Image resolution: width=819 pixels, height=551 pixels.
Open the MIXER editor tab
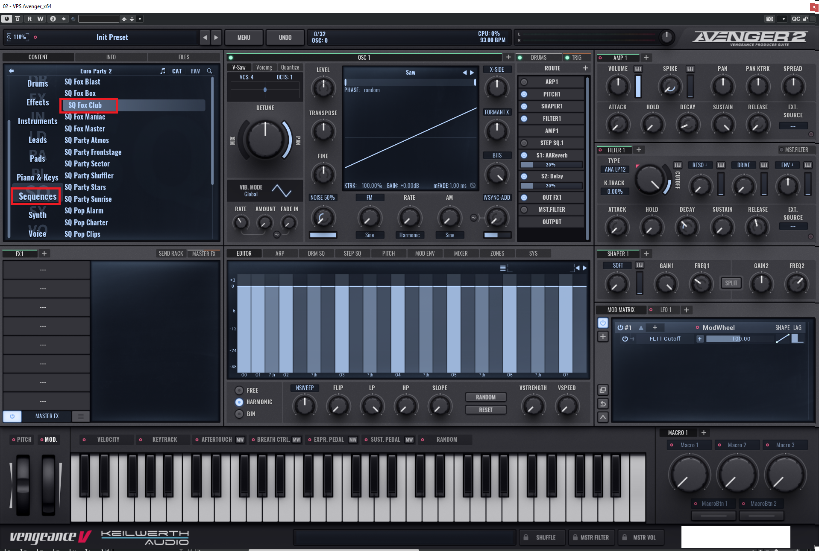click(461, 254)
